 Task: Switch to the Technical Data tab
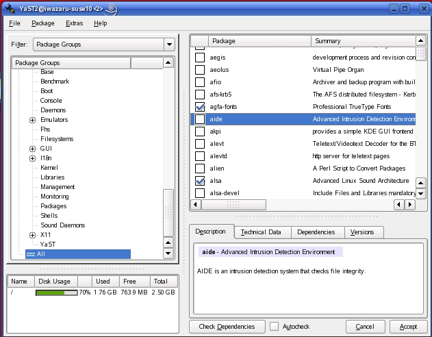(261, 232)
